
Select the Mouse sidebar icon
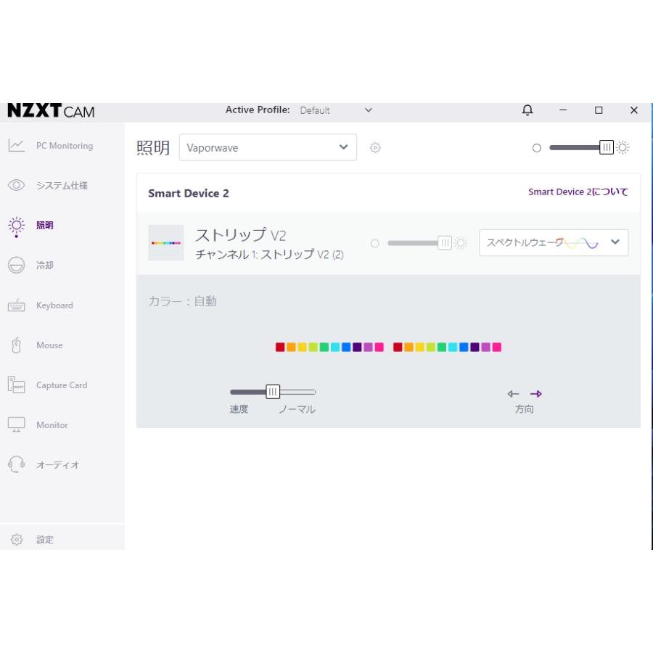(17, 345)
